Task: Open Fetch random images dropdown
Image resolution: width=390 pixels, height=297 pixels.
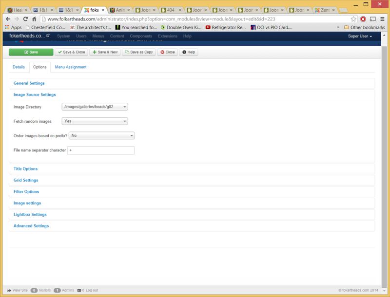Action: coord(95,121)
